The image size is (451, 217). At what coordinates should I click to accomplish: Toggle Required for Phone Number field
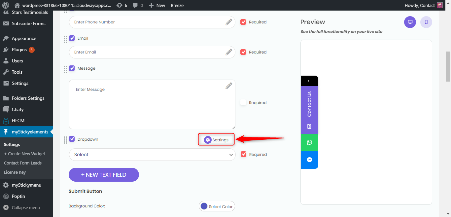coord(243,22)
